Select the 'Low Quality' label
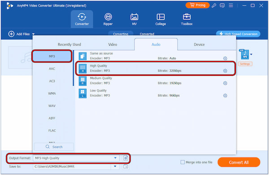 coord(98,91)
